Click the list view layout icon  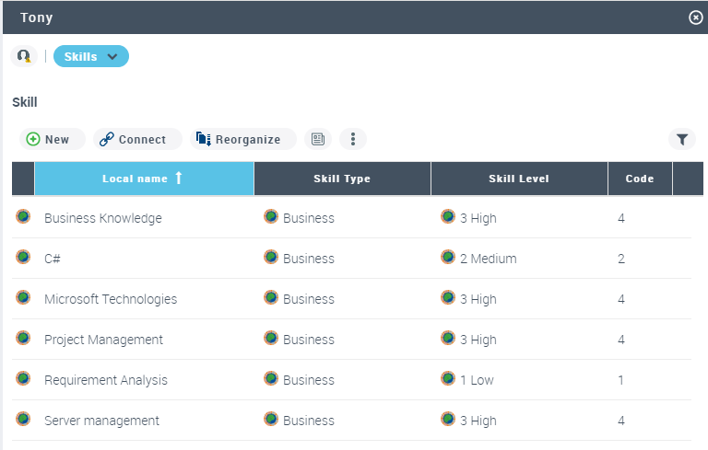point(317,139)
